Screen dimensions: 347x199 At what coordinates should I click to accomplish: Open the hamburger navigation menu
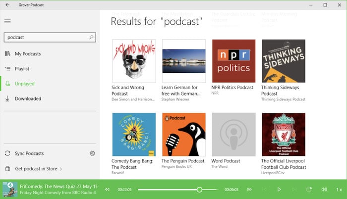7,21
